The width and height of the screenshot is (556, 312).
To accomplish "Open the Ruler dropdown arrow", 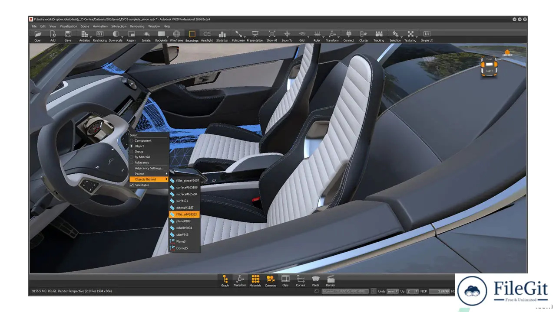I will [x=323, y=37].
